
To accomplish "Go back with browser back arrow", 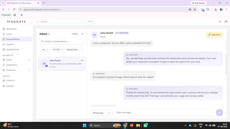I will [3, 9].
